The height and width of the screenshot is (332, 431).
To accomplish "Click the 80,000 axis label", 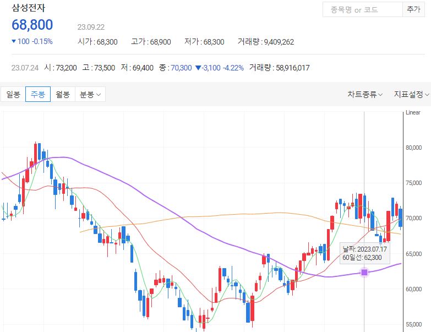I will [414, 148].
